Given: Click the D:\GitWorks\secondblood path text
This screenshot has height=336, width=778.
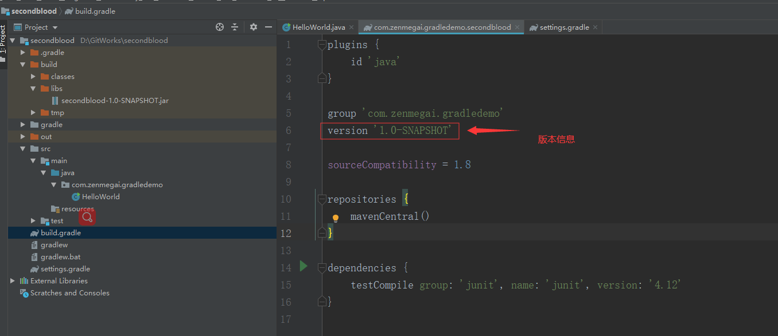Looking at the screenshot, I should point(125,41).
